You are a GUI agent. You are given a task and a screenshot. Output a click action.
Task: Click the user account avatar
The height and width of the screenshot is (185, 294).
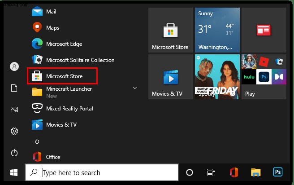tap(14, 66)
